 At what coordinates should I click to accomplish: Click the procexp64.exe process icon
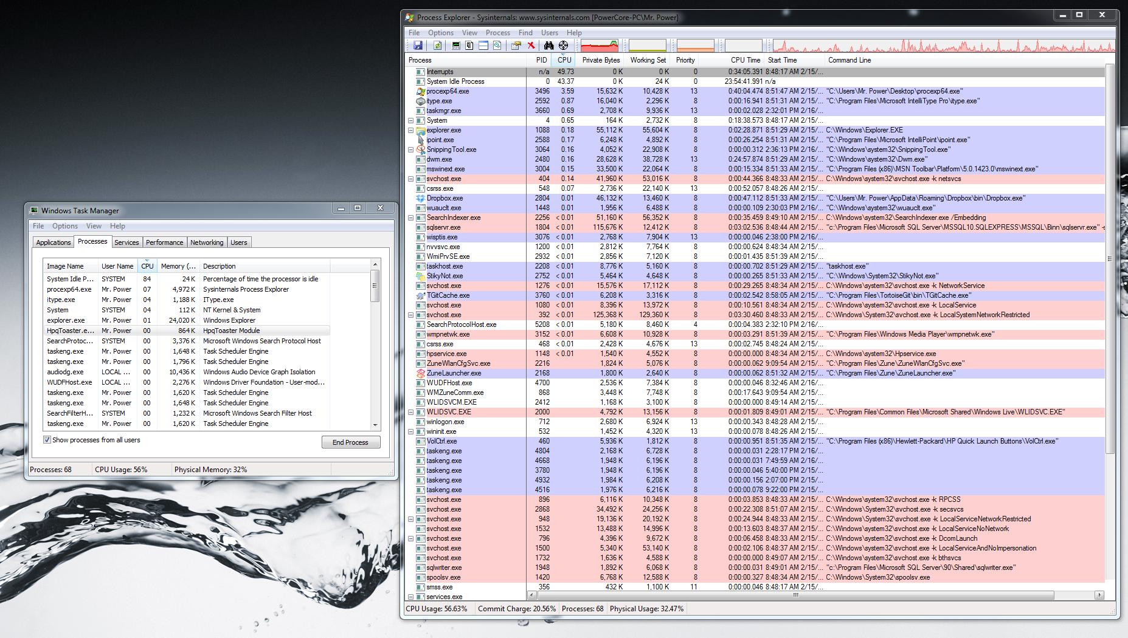click(420, 91)
